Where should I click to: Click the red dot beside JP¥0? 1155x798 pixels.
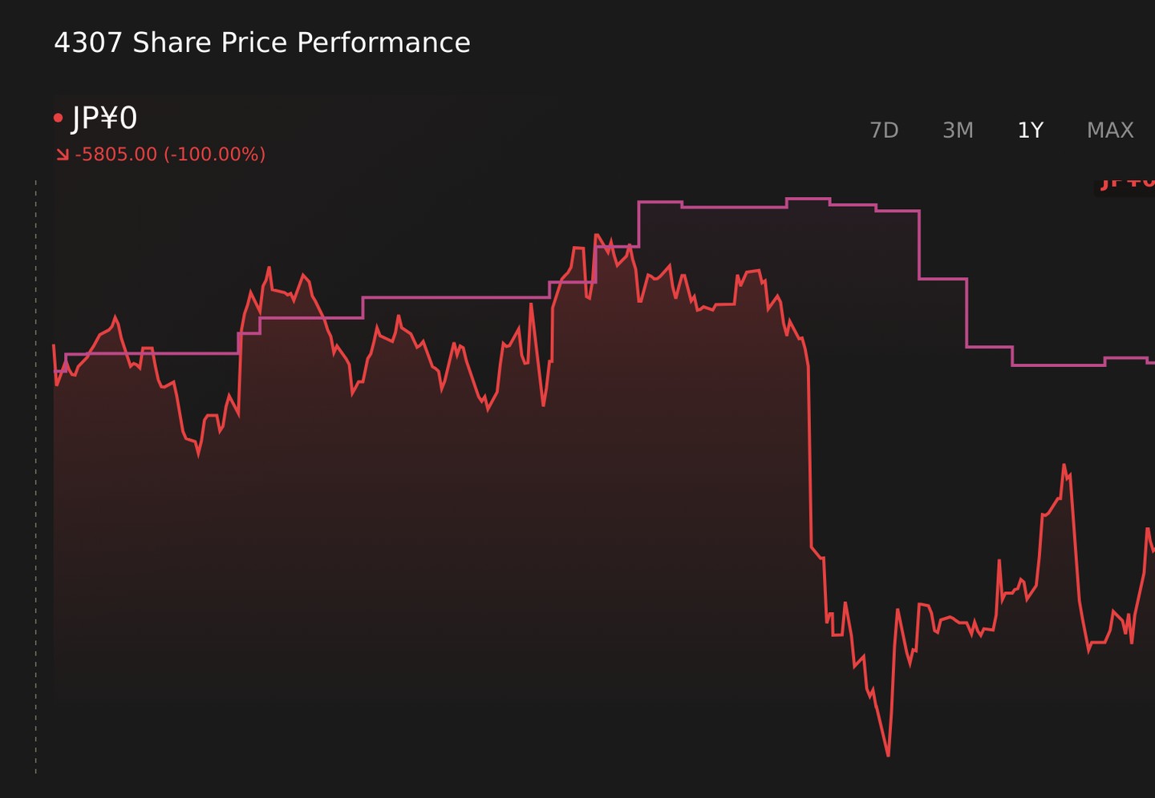tap(58, 119)
